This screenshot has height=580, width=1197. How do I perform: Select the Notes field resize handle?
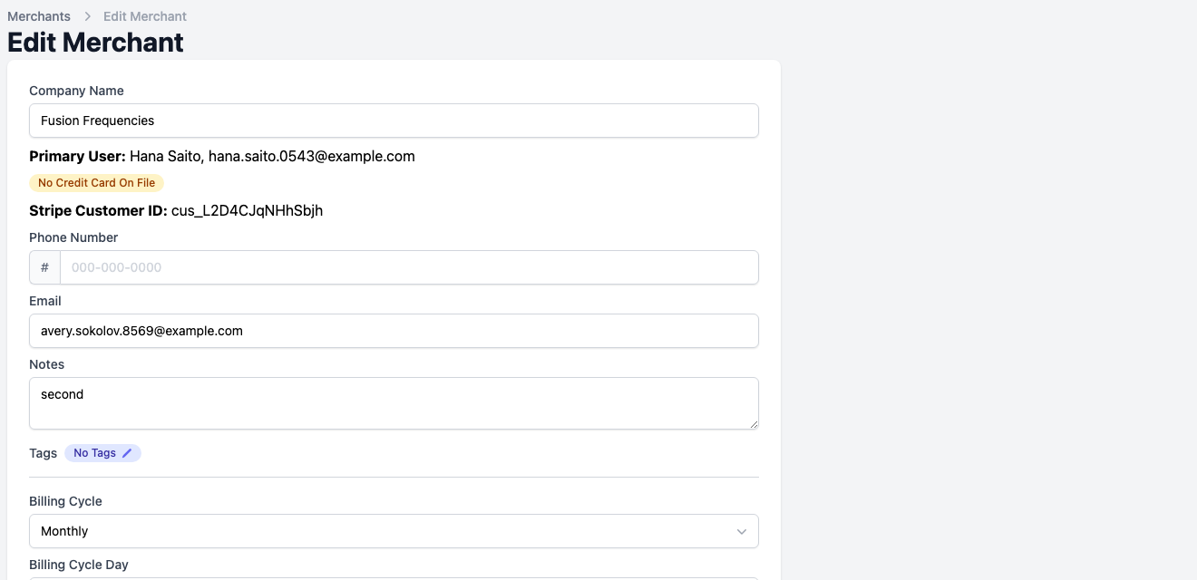point(752,422)
